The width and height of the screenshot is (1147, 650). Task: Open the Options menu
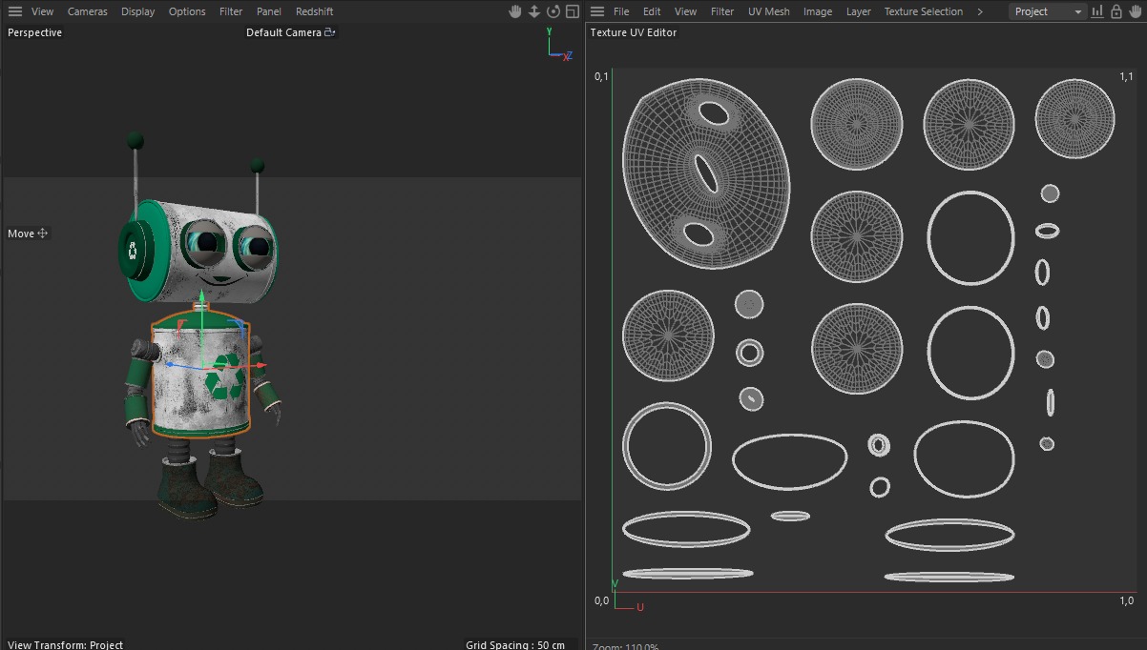pos(187,11)
